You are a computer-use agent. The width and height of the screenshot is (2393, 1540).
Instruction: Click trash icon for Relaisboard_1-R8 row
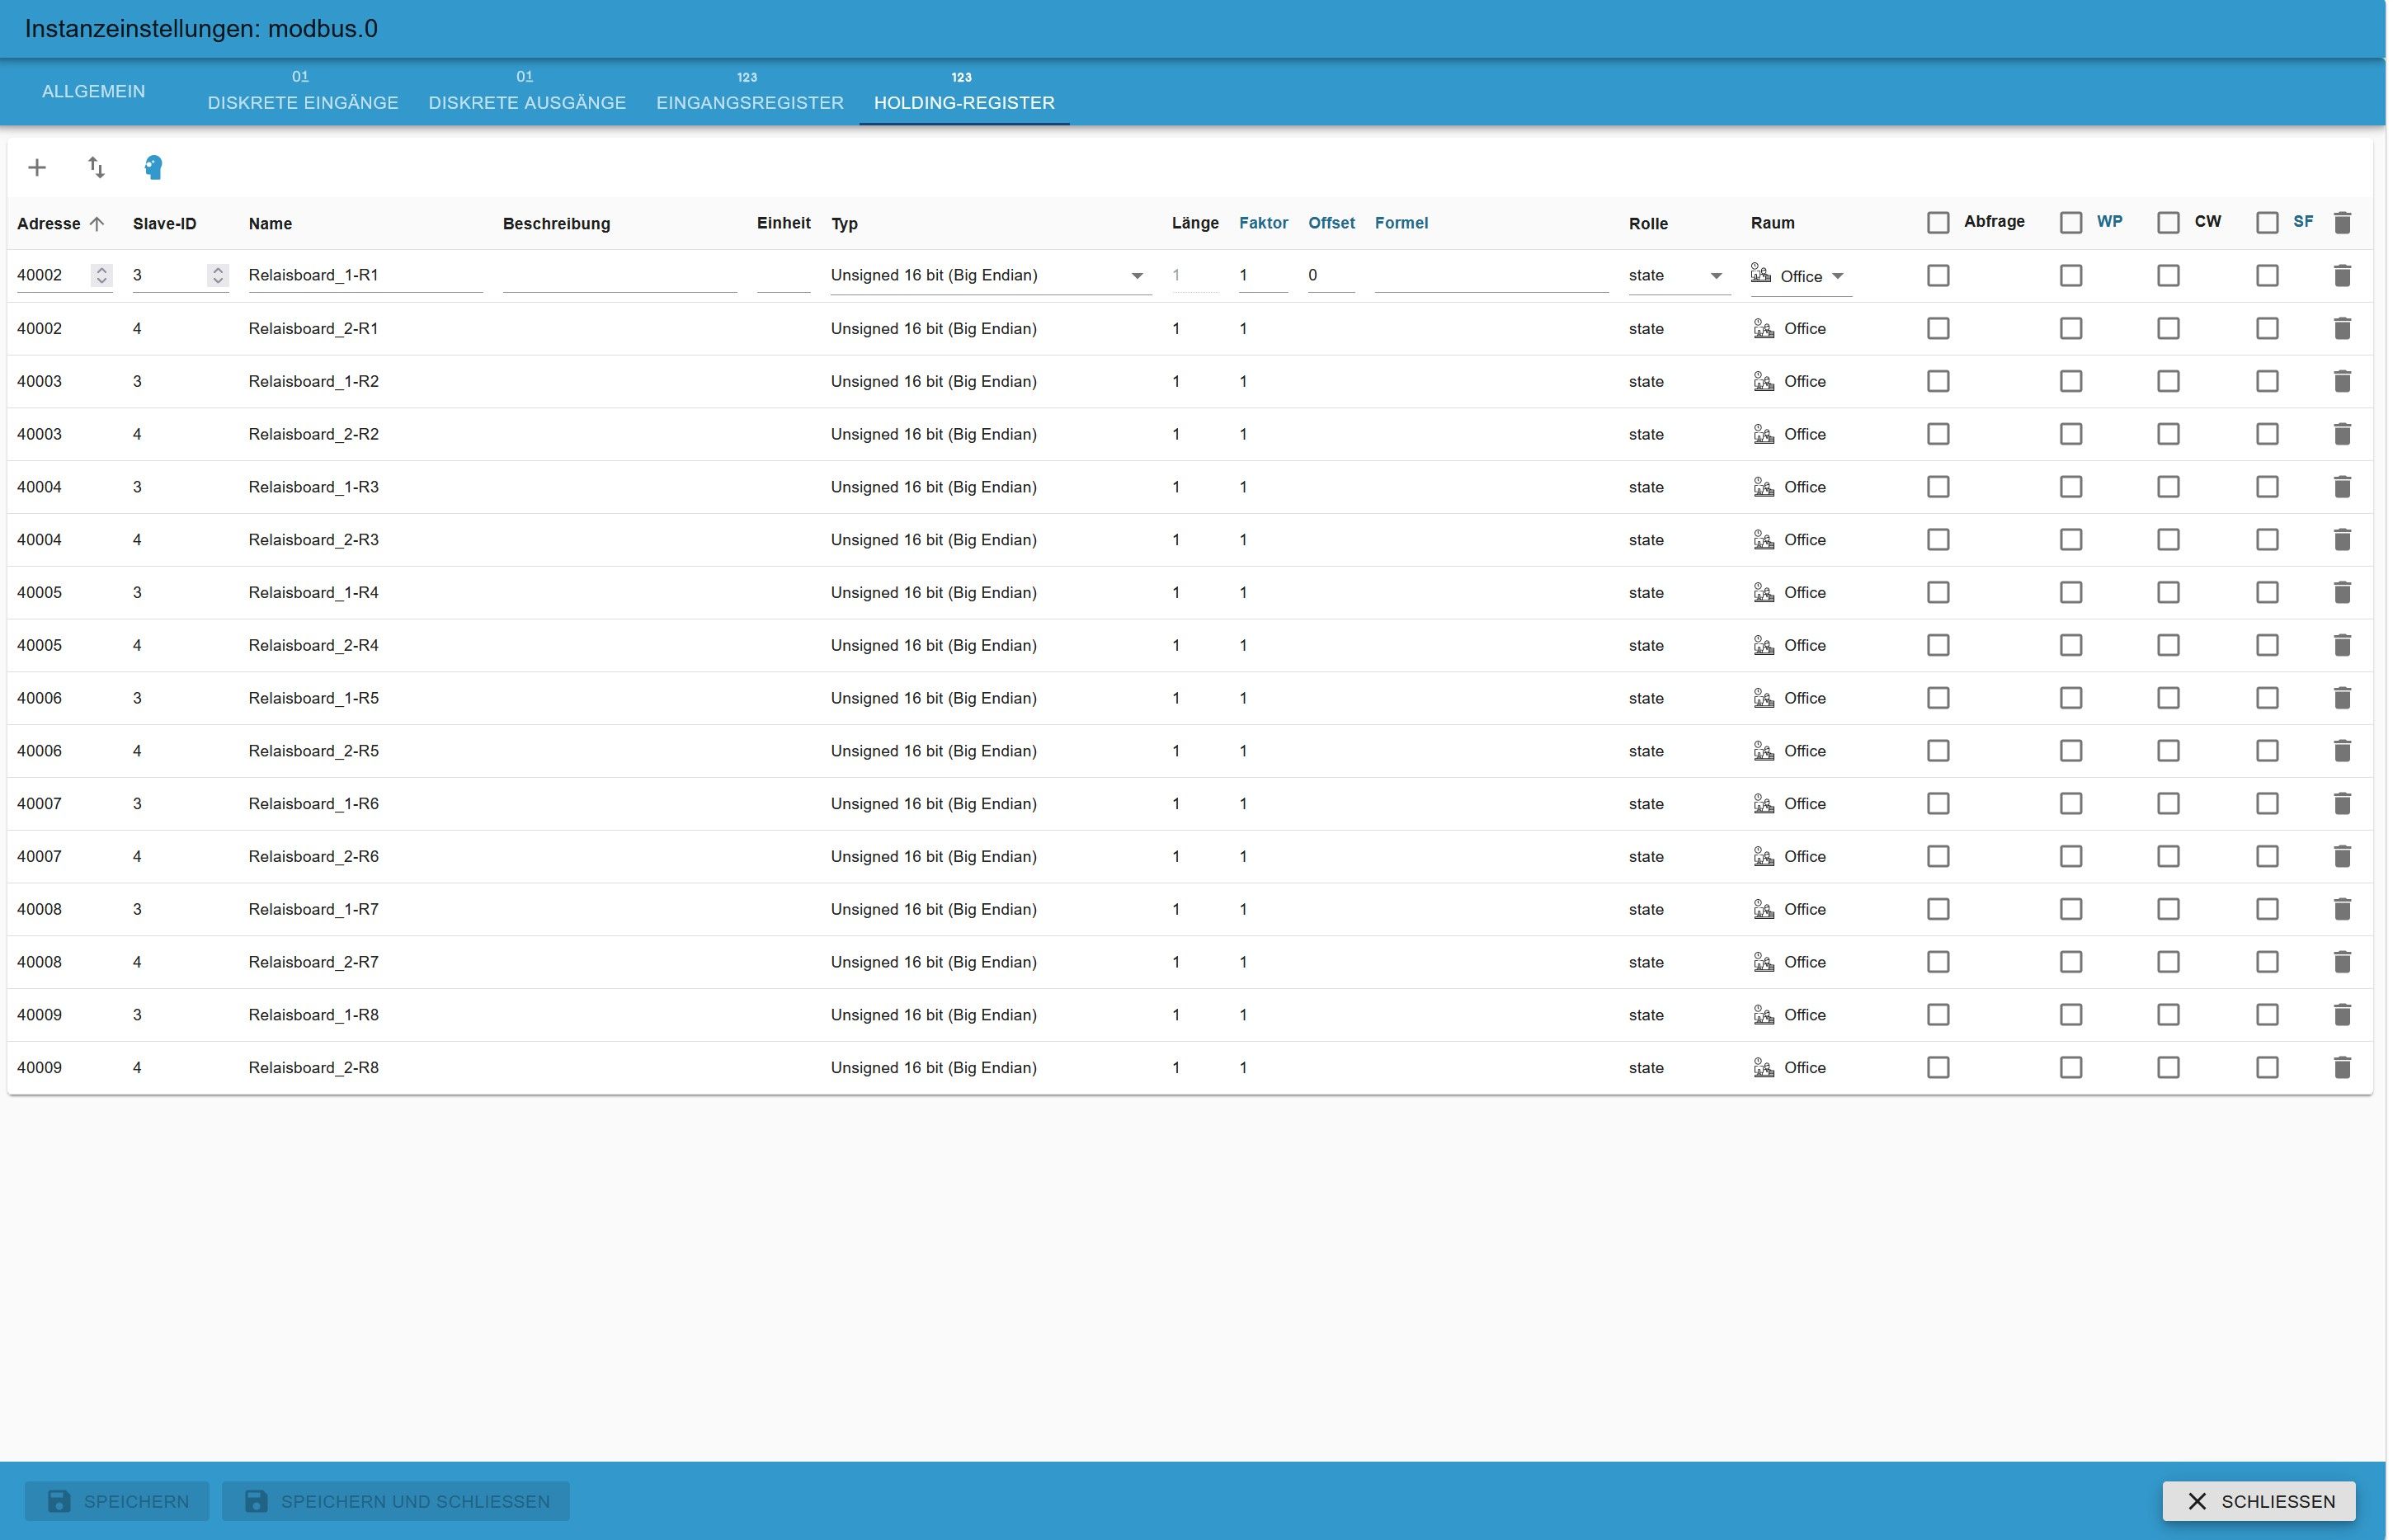pos(2341,1014)
